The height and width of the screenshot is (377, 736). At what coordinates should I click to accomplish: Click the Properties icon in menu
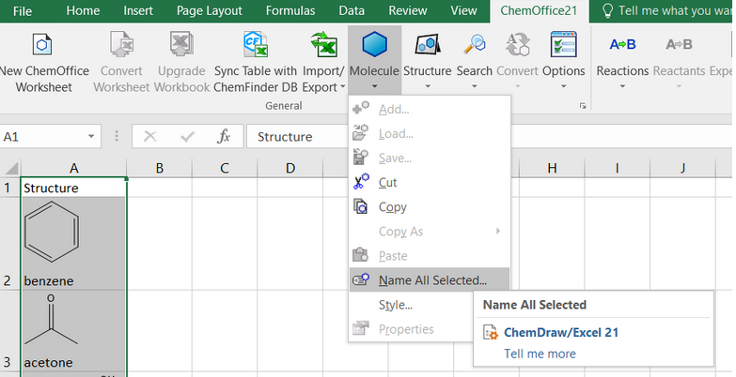361,329
